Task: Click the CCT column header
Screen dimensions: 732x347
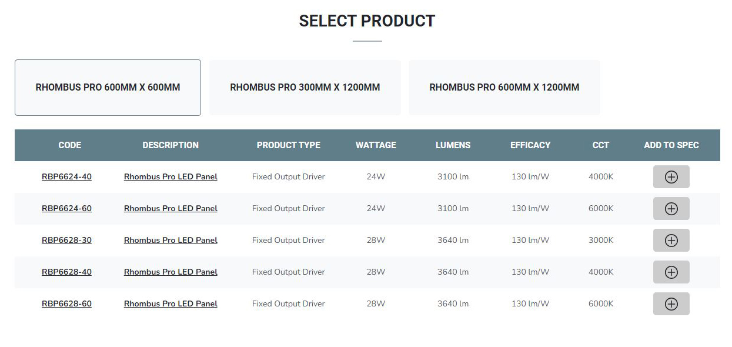Action: pyautogui.click(x=601, y=145)
